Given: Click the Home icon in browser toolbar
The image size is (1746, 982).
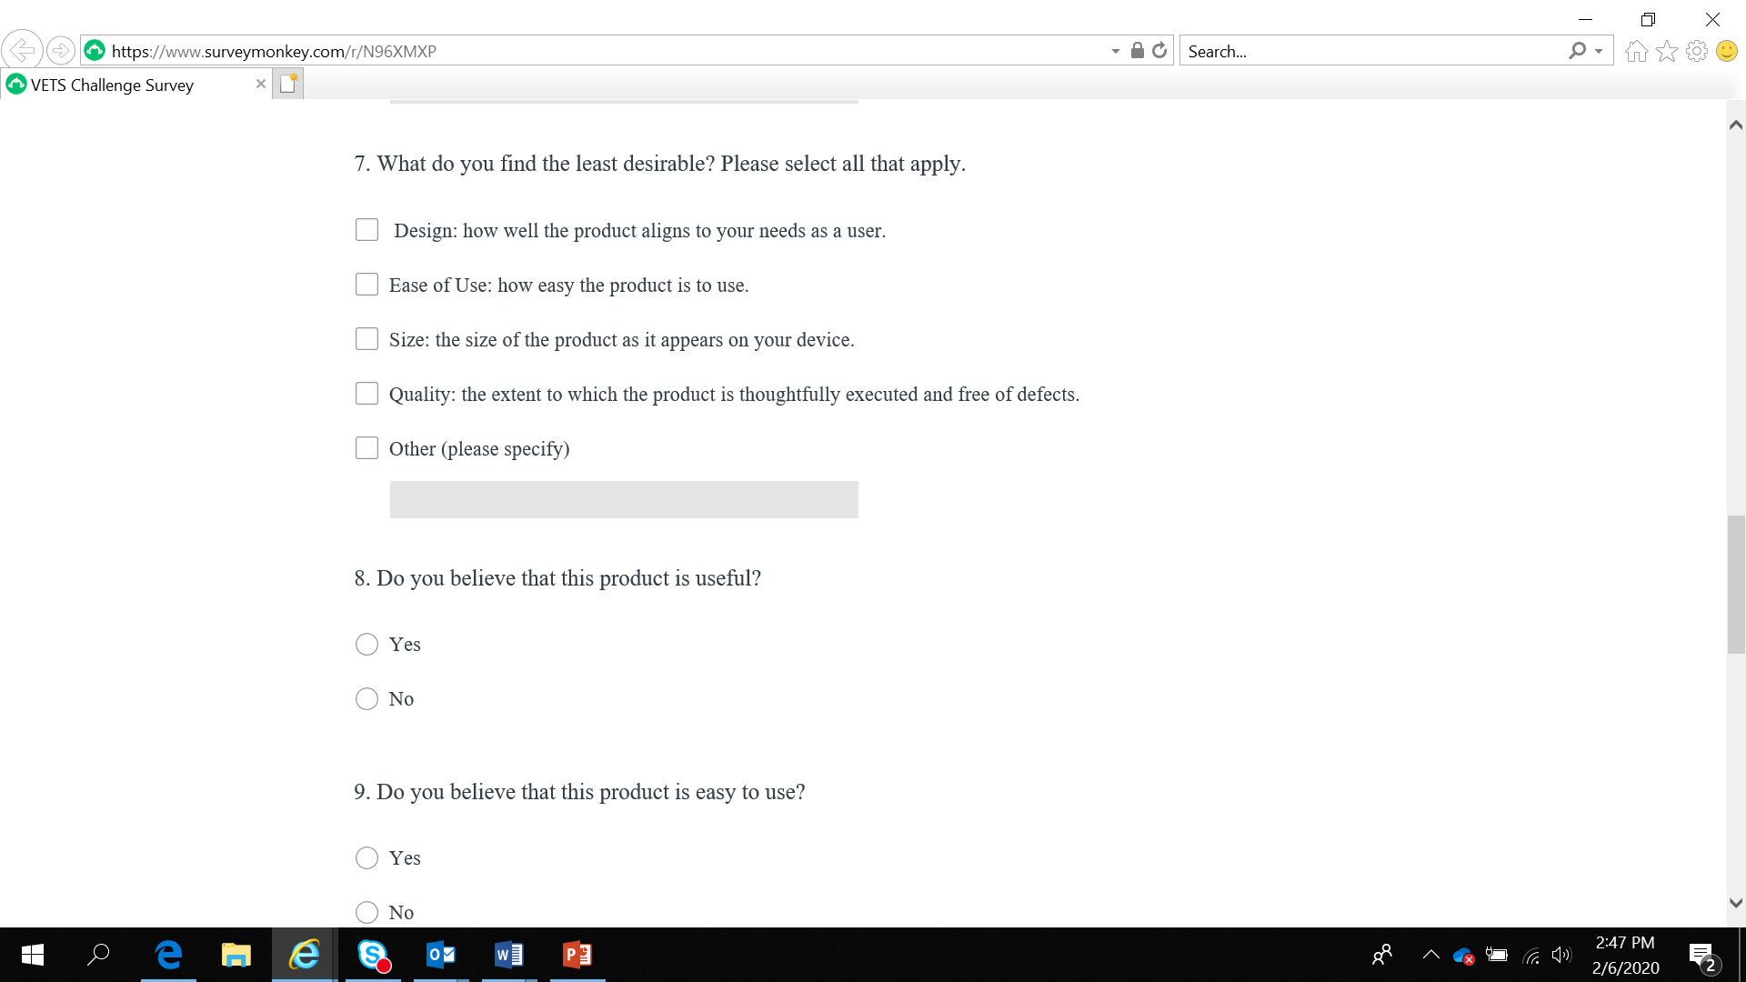Looking at the screenshot, I should [x=1636, y=52].
